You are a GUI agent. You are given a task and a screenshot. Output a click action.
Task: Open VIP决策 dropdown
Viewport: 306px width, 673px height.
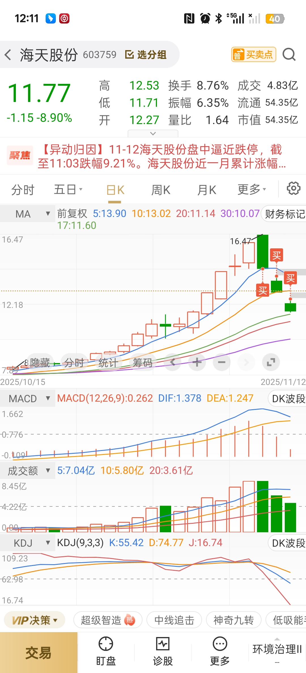tap(35, 620)
